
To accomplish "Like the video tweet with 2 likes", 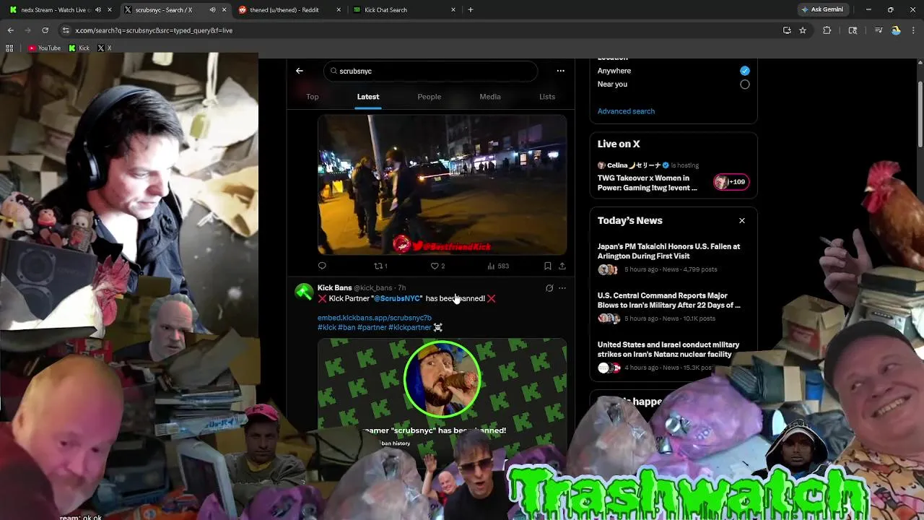I will [x=437, y=266].
